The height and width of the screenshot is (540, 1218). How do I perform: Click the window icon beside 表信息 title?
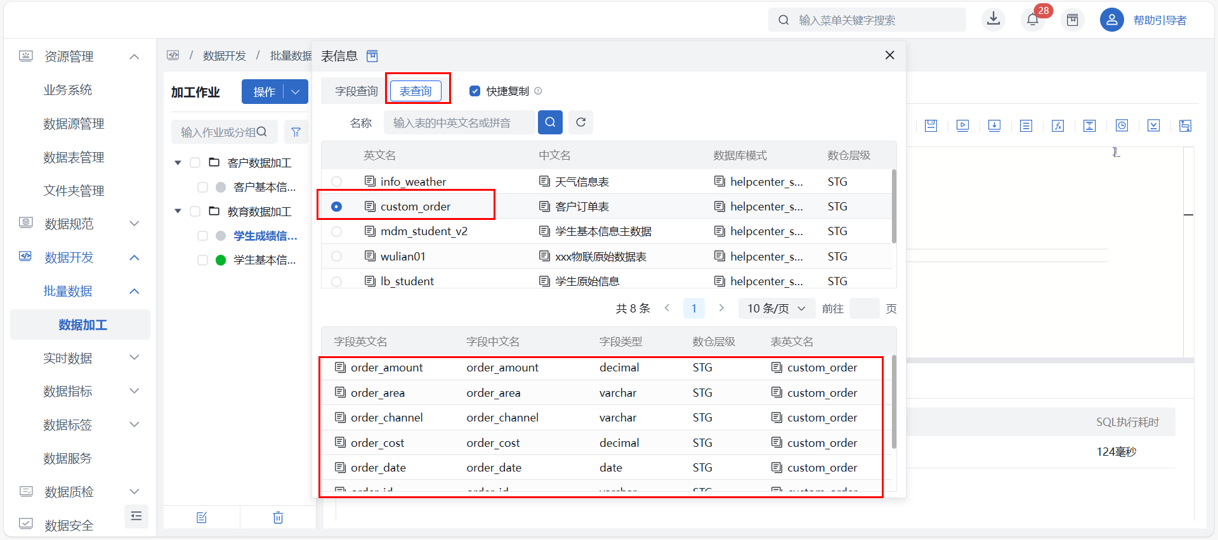point(372,56)
